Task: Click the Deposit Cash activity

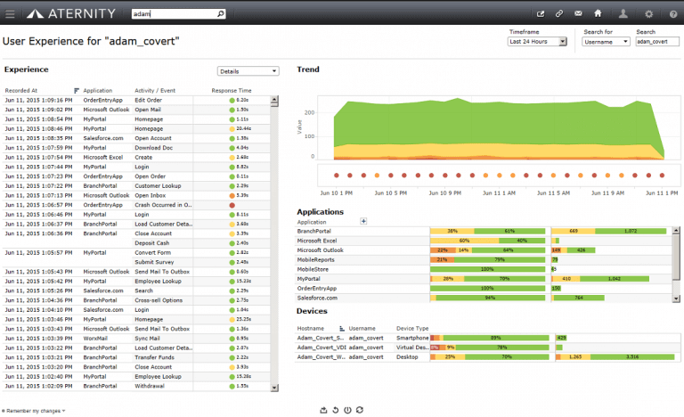Action: [151, 243]
